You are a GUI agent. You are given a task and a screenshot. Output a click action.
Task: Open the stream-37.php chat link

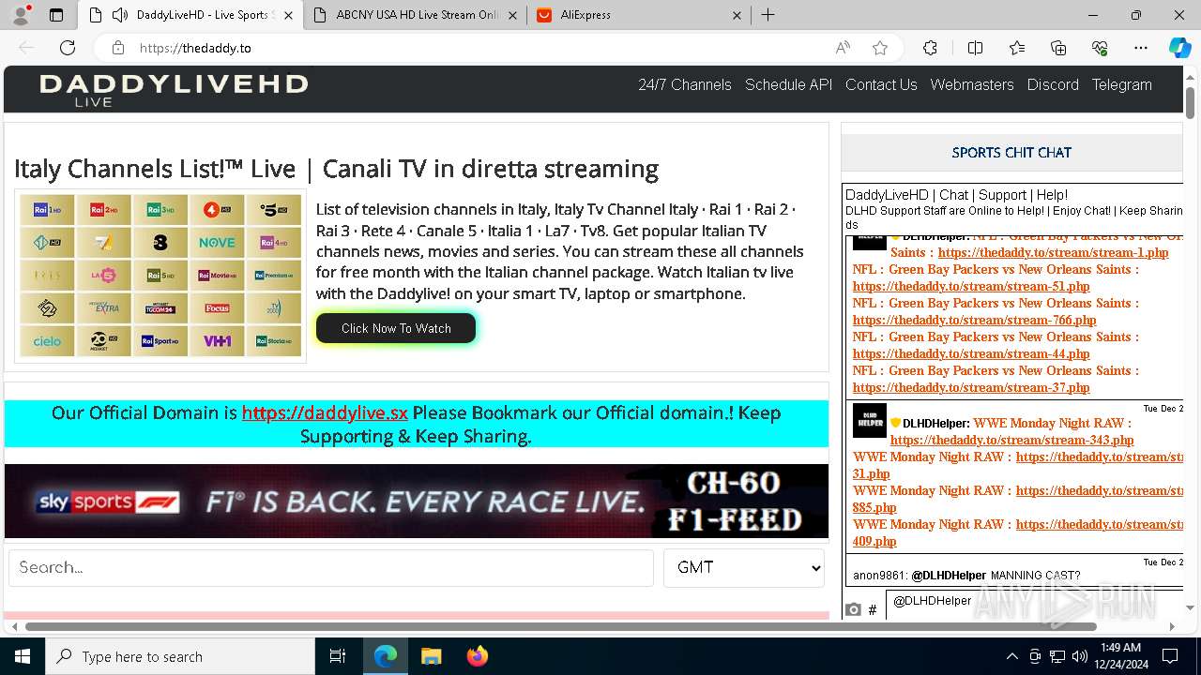(x=971, y=387)
